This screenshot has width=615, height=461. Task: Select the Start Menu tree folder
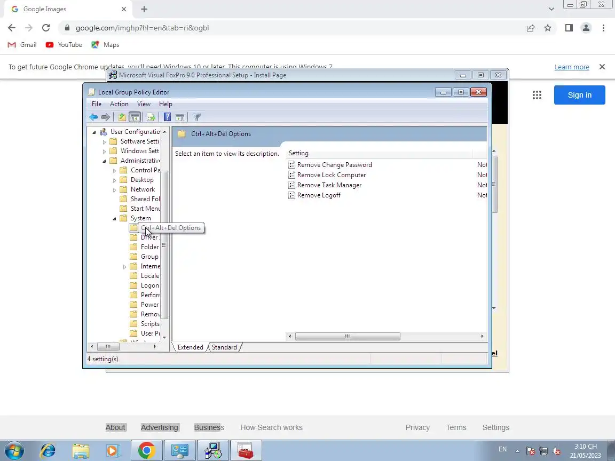(140, 209)
